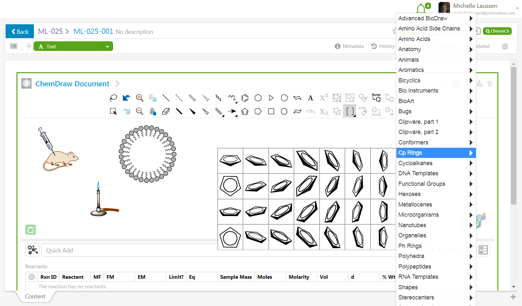522x306 pixels.
Task: Select the Eraser tool
Action: coord(166,112)
